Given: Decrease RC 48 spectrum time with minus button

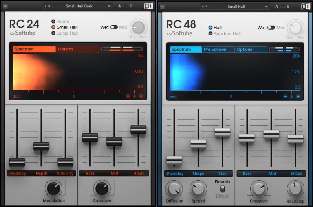Looking at the screenshot, I should [x=285, y=96].
